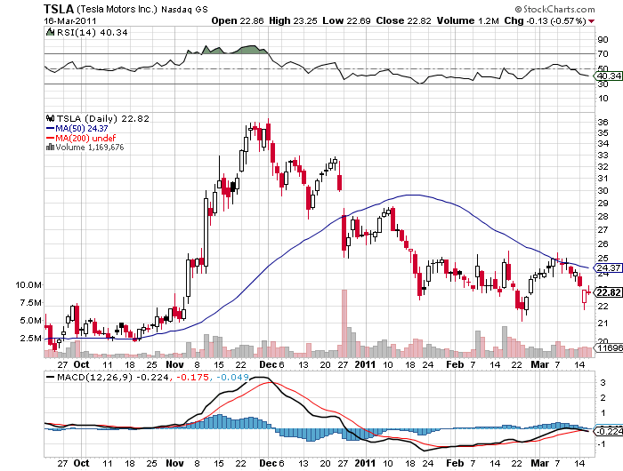The image size is (623, 471).
Task: Click the red line swatch before MA(200)
Action: coord(50,138)
